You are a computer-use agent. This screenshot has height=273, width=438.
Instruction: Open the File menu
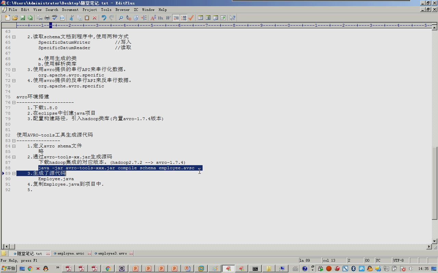pyautogui.click(x=13, y=10)
